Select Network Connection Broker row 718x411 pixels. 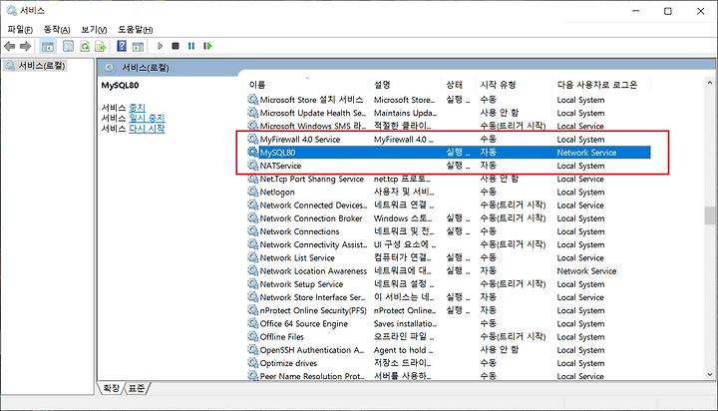449,218
